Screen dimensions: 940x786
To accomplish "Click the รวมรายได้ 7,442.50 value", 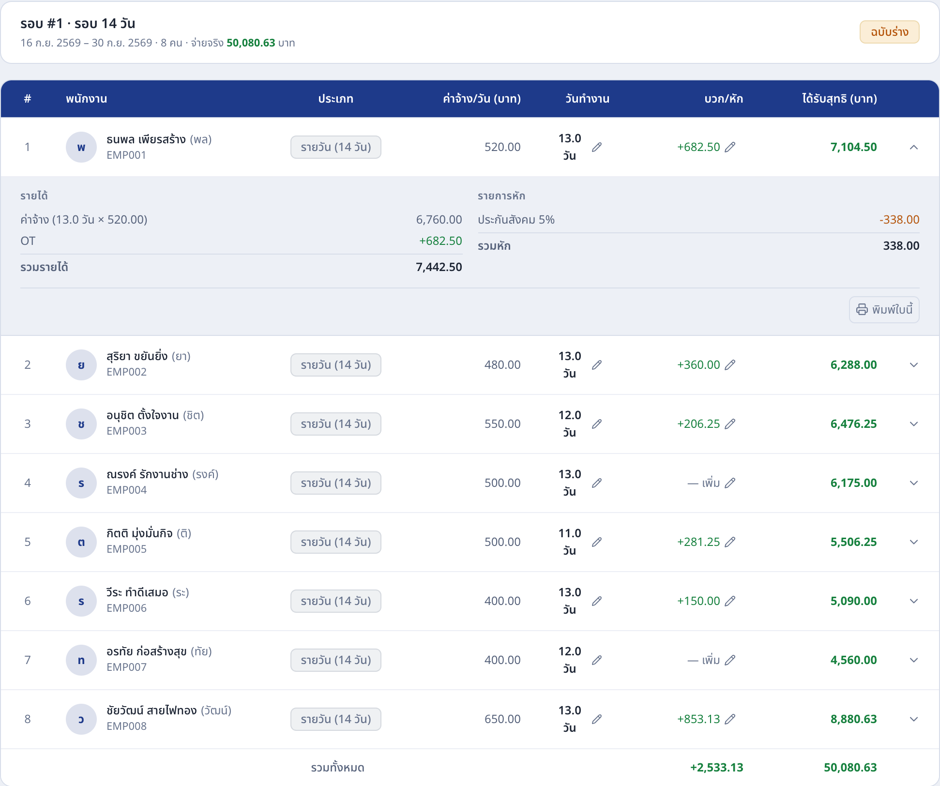I will 439,267.
